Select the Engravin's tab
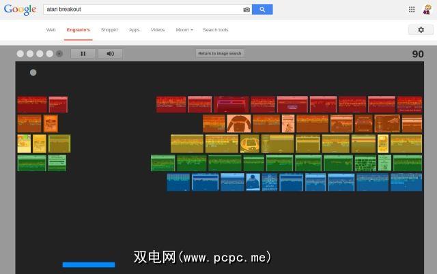 click(x=79, y=30)
